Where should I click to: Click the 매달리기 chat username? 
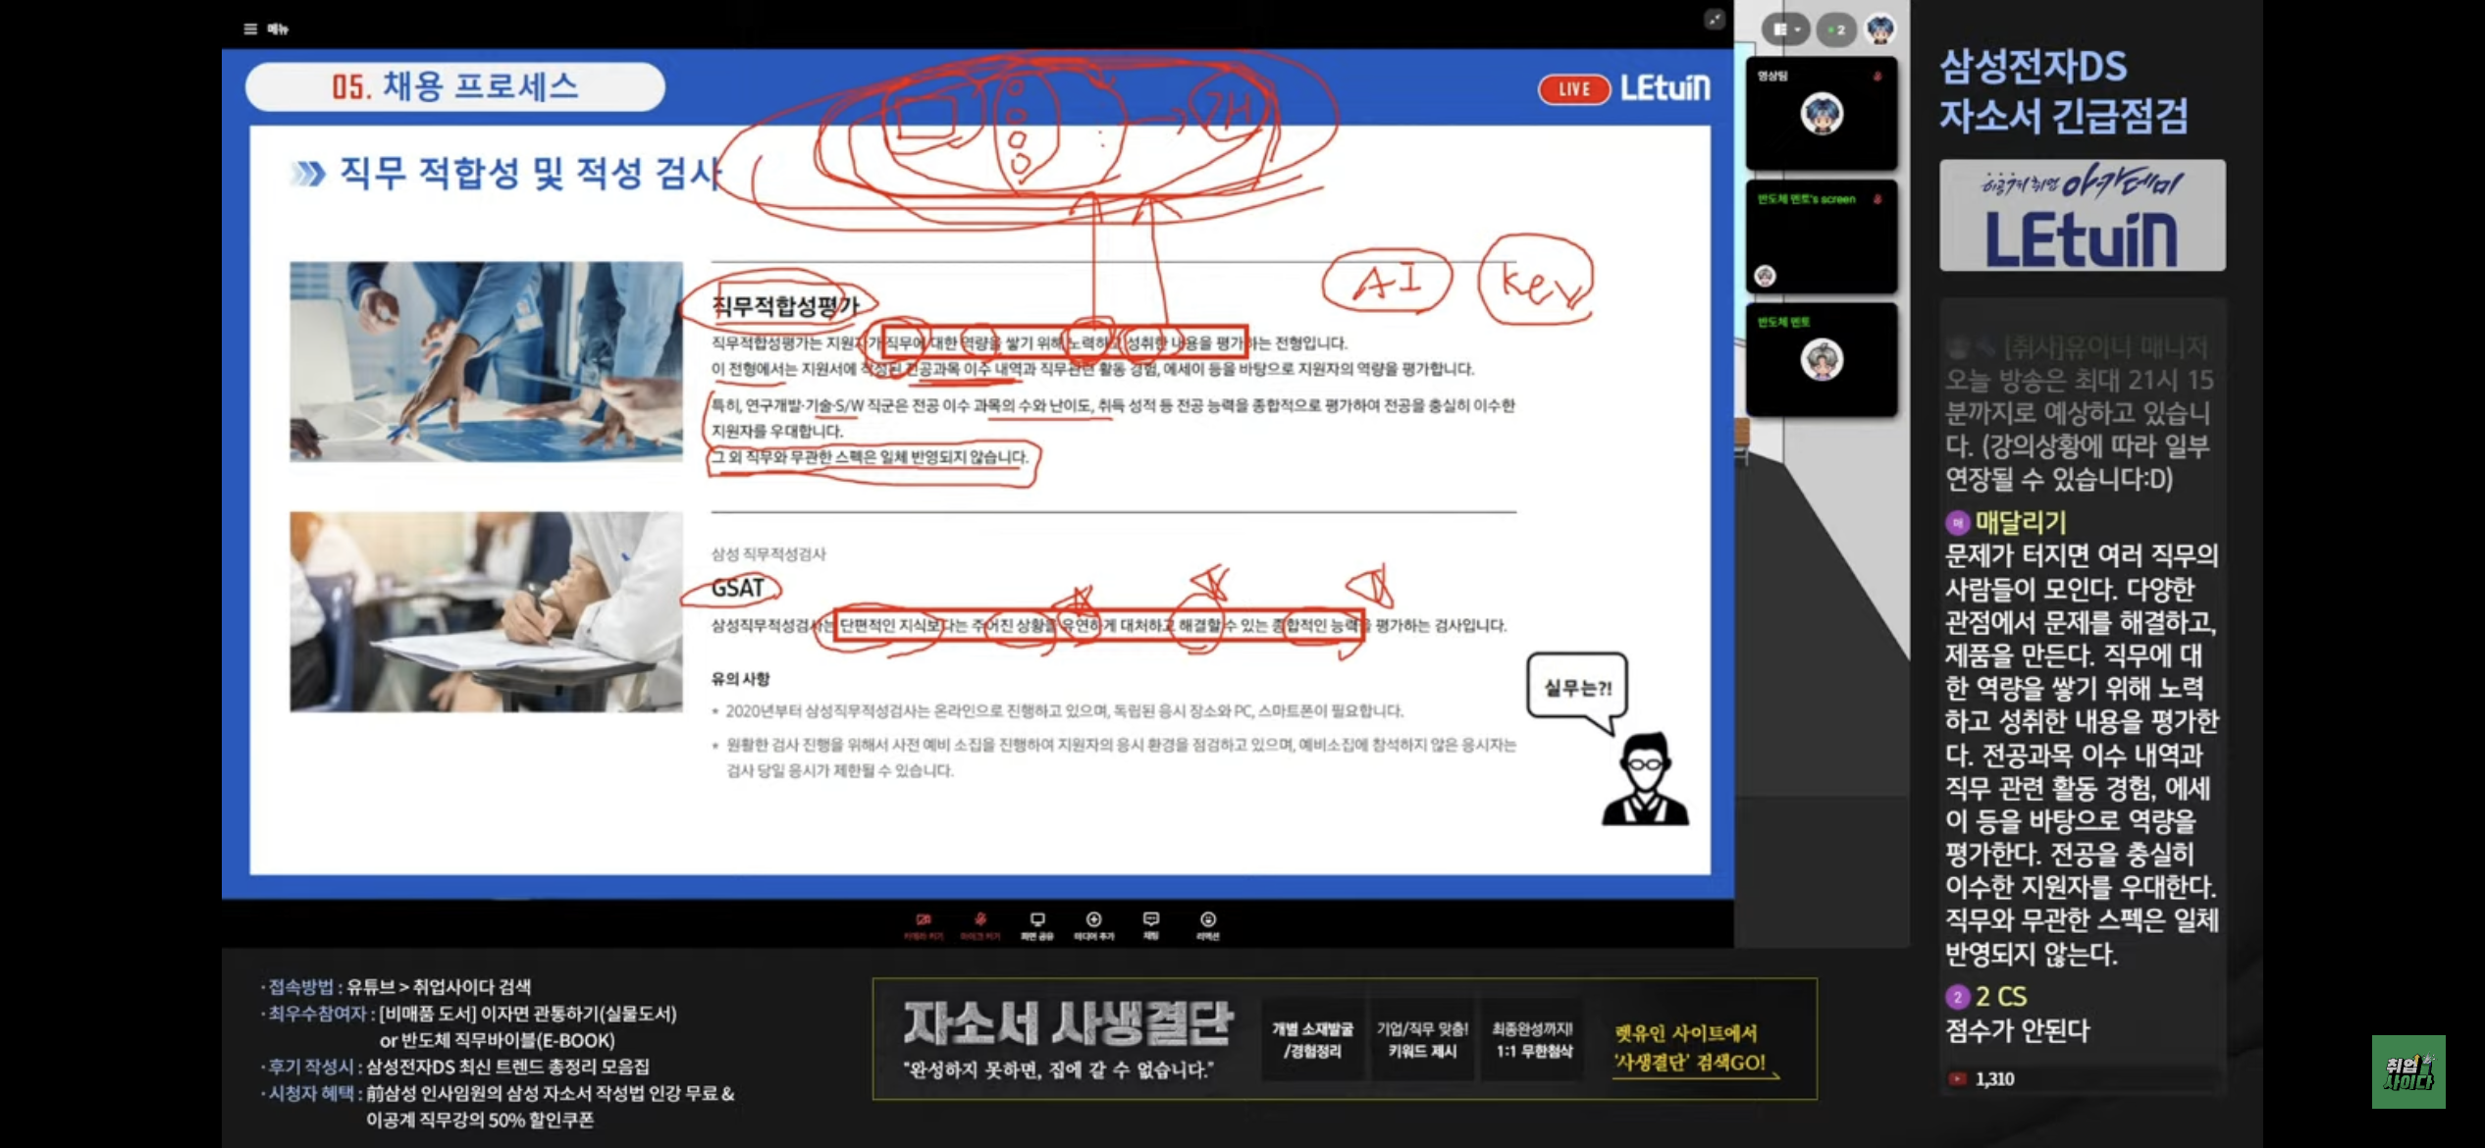(2020, 522)
